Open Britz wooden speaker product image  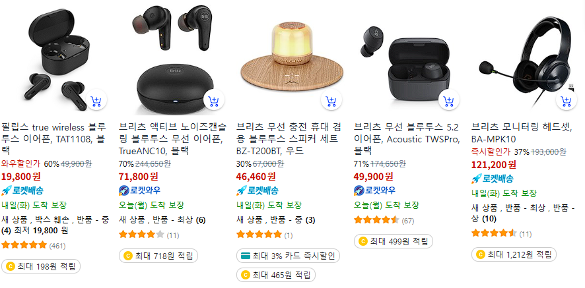pyautogui.click(x=292, y=58)
